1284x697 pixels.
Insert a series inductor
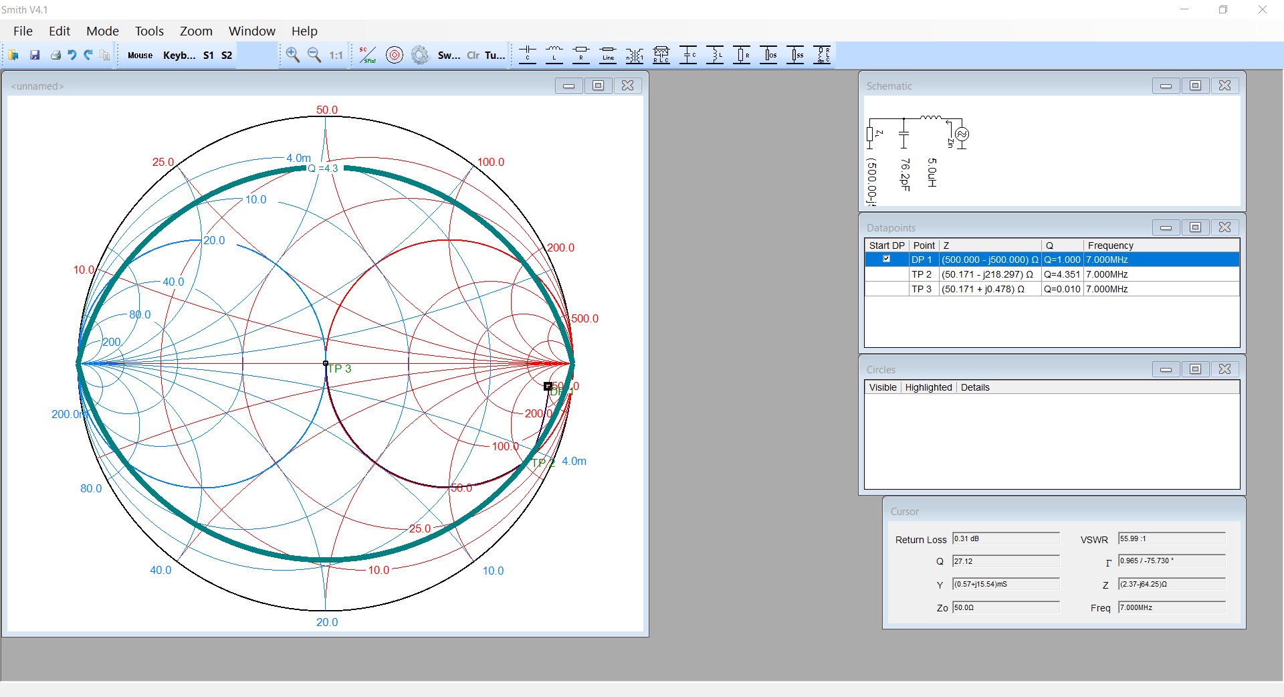(554, 55)
